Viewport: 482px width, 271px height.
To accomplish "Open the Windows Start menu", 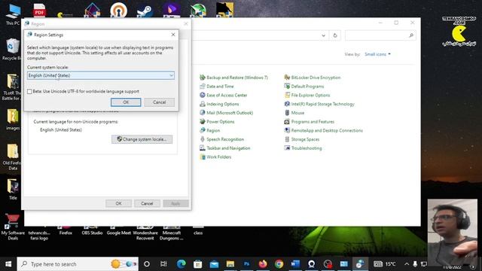I will pos(8,264).
